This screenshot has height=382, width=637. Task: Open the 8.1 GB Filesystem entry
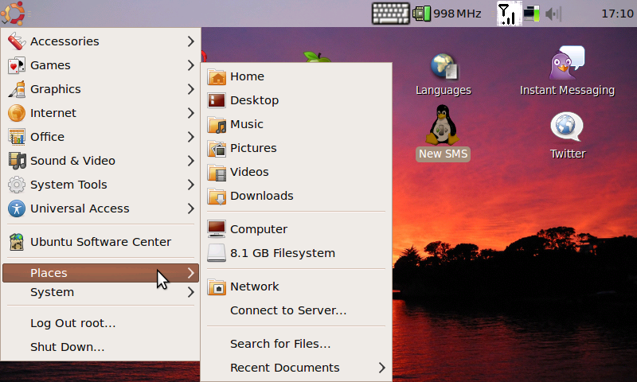click(x=282, y=253)
